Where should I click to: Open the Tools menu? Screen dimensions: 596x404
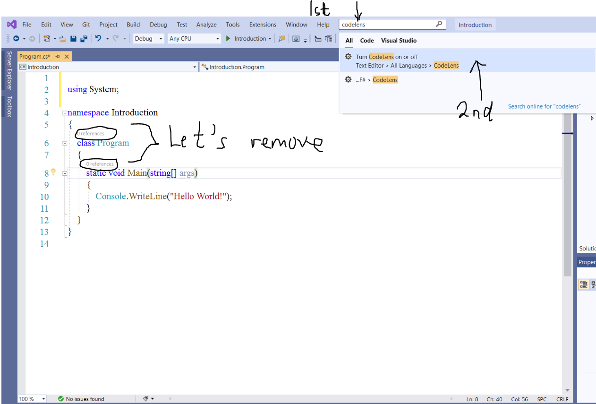click(x=233, y=25)
